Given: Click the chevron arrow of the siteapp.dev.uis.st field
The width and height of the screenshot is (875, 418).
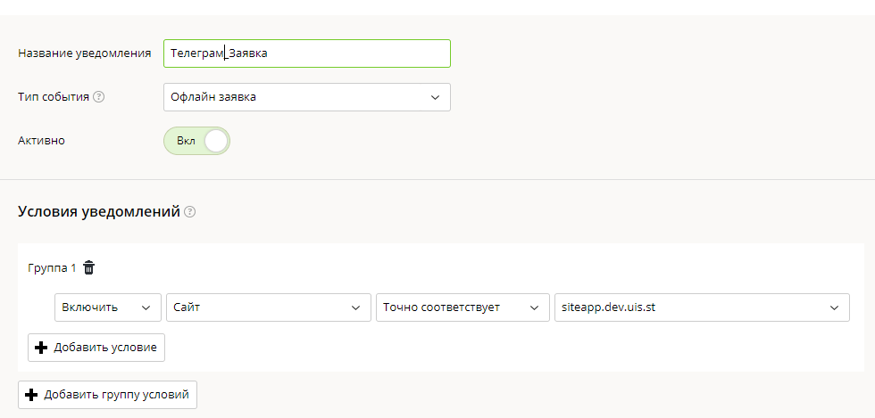Looking at the screenshot, I should pyautogui.click(x=834, y=307).
